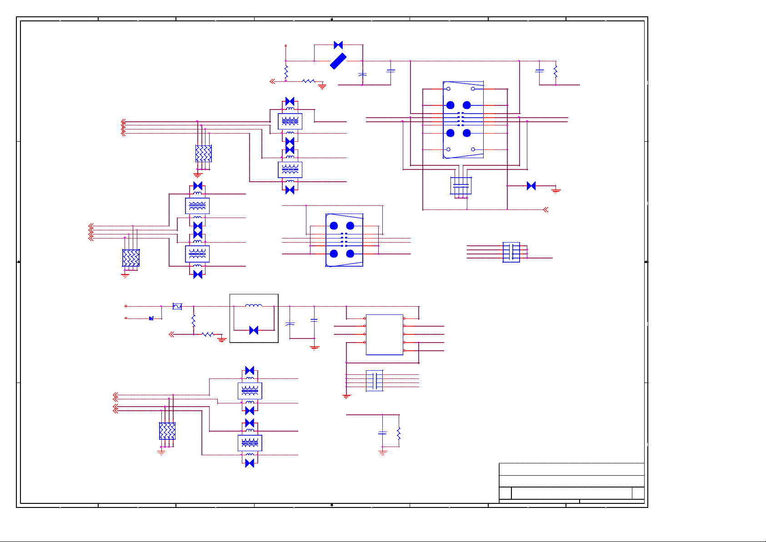Select the TVS diode beside the right-side ground
Viewport: 766px width, 542px height.
click(x=531, y=186)
